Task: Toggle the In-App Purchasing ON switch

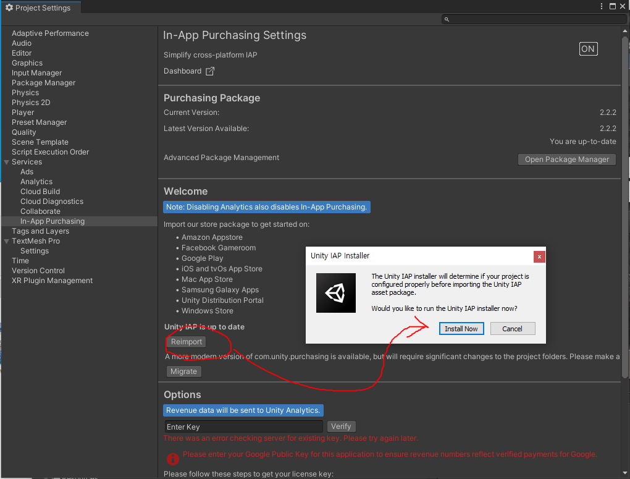Action: (588, 49)
